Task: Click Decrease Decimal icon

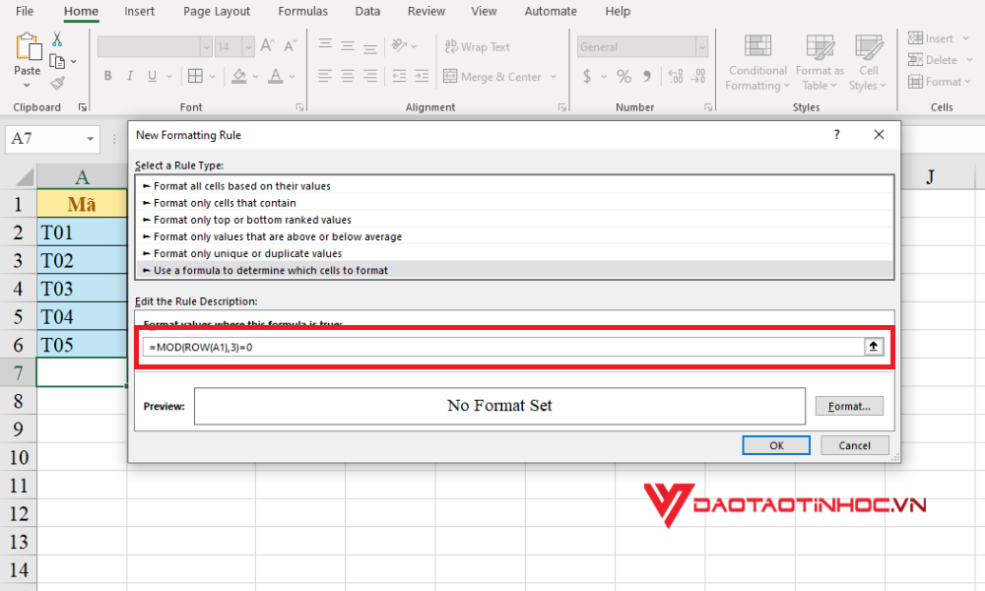Action: coord(698,76)
